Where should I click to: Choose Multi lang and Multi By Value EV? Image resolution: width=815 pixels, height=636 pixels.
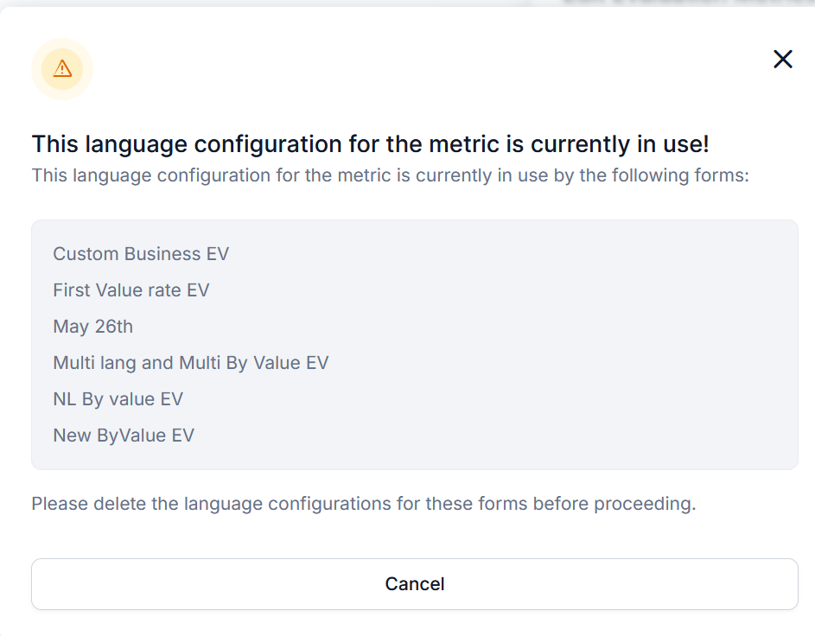[x=191, y=363]
